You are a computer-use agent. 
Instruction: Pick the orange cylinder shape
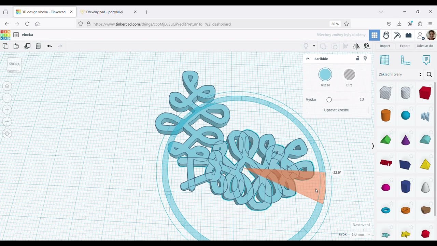[385, 115]
